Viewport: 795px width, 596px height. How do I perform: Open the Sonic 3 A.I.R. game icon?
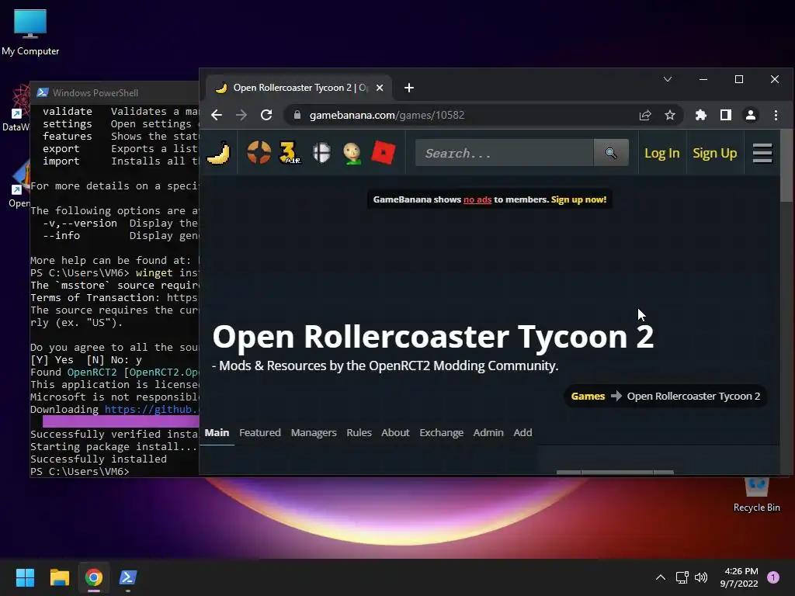coord(290,153)
